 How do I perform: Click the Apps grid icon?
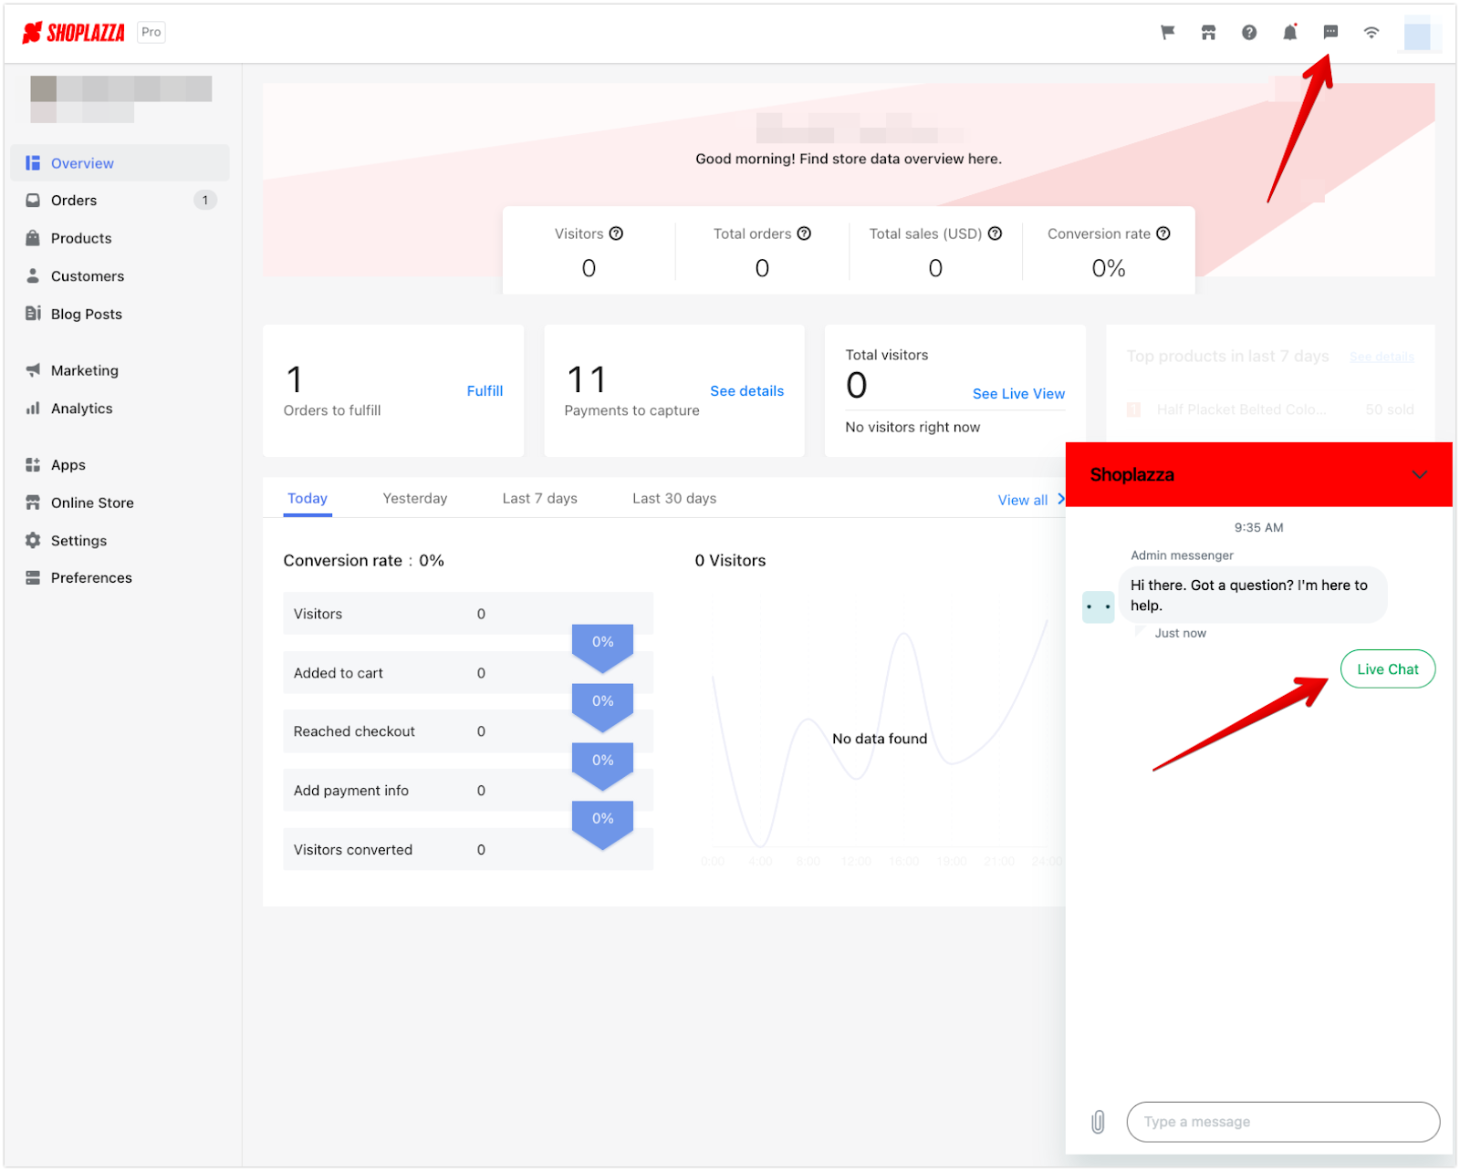(x=33, y=465)
